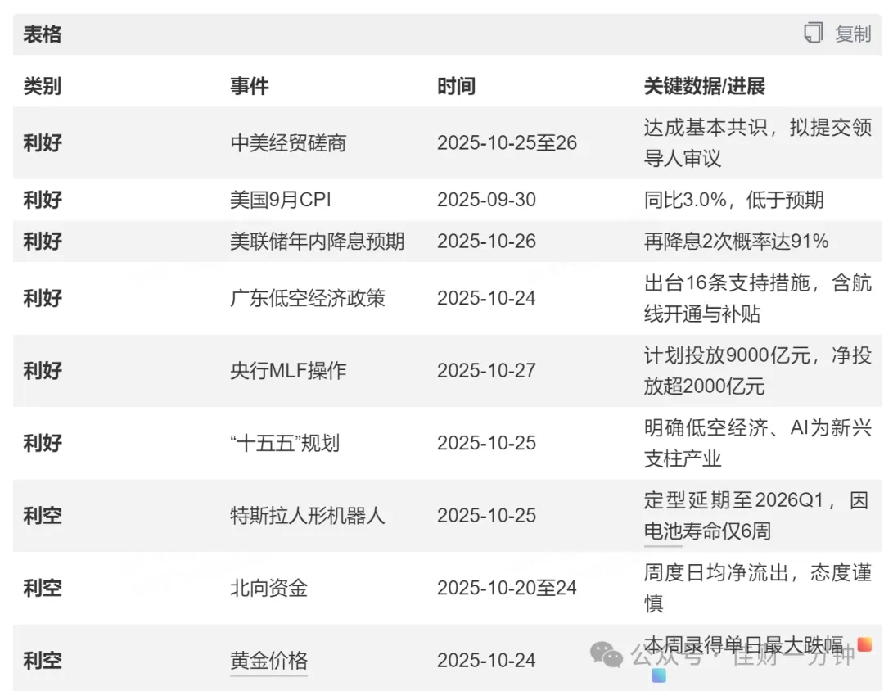884x691 pixels.
Task: Click the text 达成基本共识，拟提交领导人审议
Action: tap(758, 142)
